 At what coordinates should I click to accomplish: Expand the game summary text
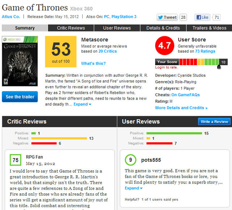(x=83, y=104)
